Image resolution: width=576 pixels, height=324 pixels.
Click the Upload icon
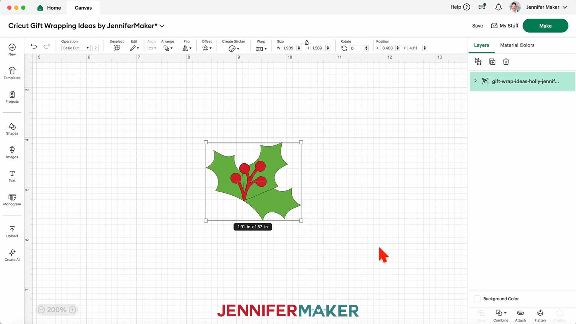(x=12, y=231)
